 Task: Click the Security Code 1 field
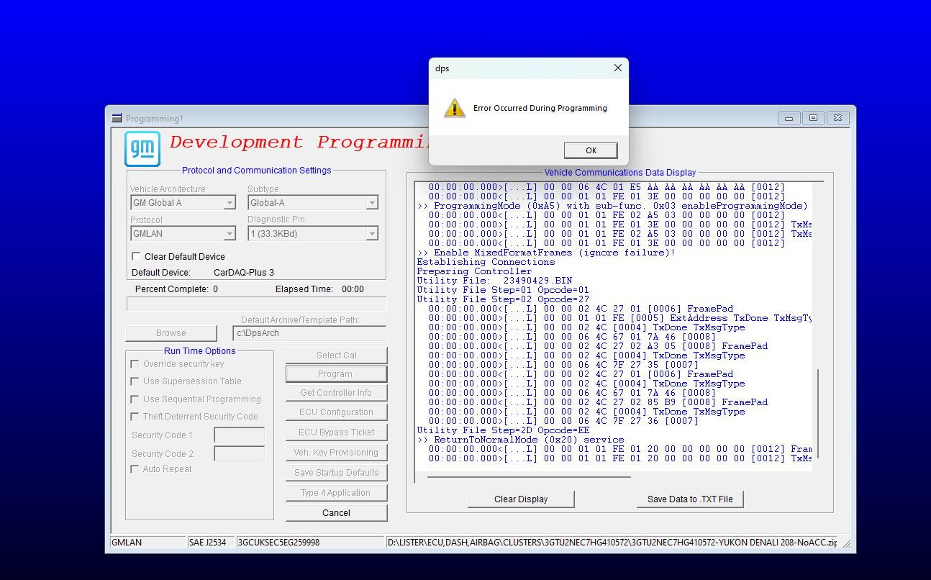pyautogui.click(x=240, y=435)
